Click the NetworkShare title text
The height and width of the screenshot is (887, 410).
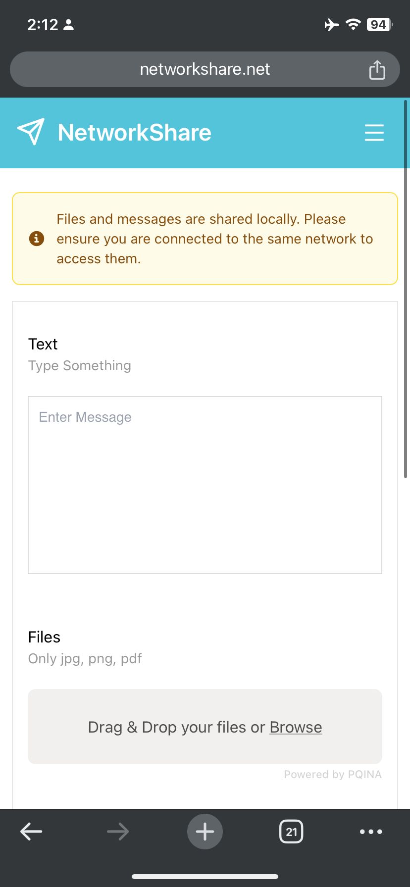(x=135, y=133)
